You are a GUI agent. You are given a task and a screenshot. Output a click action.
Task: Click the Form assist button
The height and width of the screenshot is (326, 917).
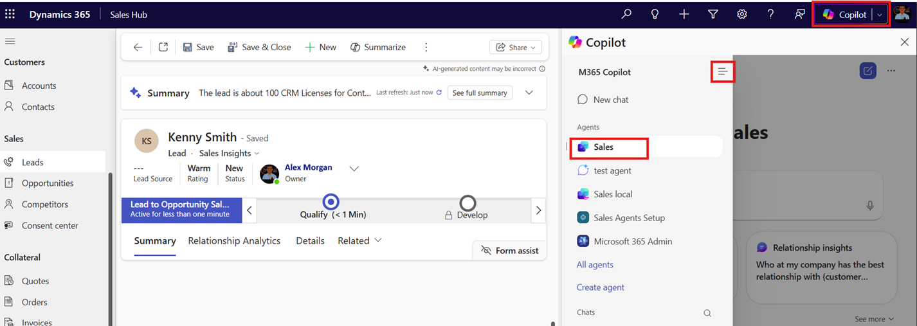click(509, 250)
